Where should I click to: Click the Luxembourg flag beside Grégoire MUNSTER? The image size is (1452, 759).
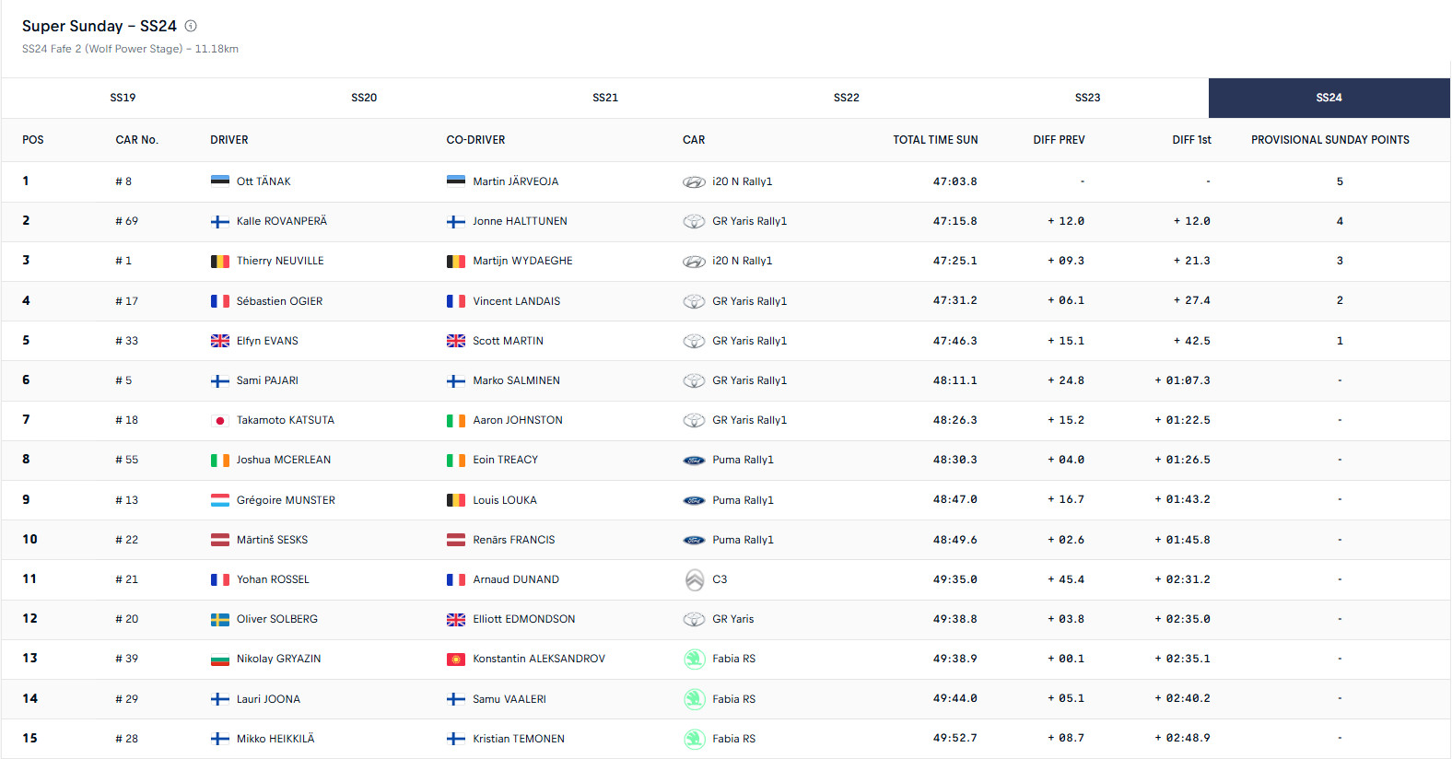[220, 500]
